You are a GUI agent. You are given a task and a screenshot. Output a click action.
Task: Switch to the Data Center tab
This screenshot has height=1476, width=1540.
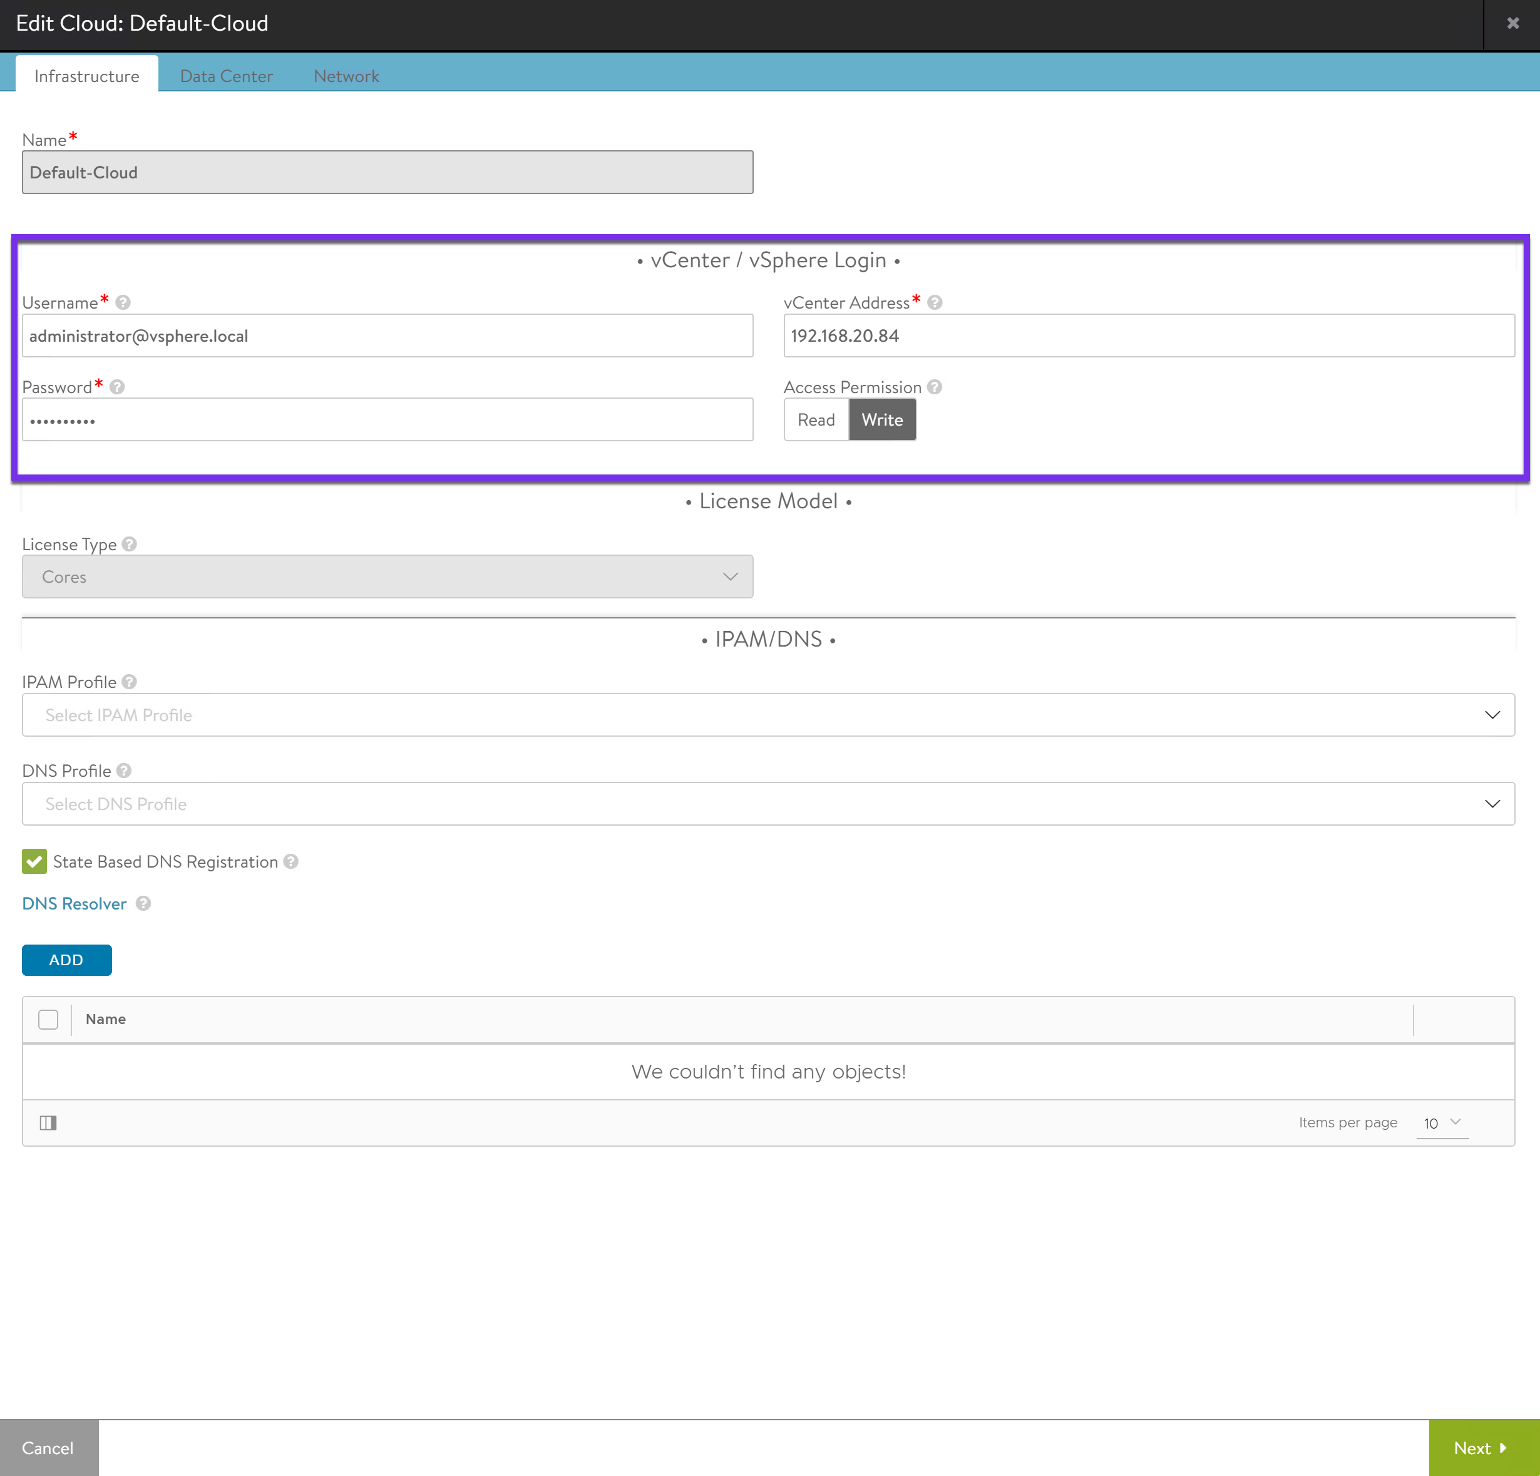226,76
